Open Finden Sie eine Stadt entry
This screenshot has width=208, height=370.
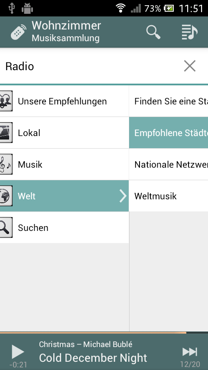click(x=169, y=101)
